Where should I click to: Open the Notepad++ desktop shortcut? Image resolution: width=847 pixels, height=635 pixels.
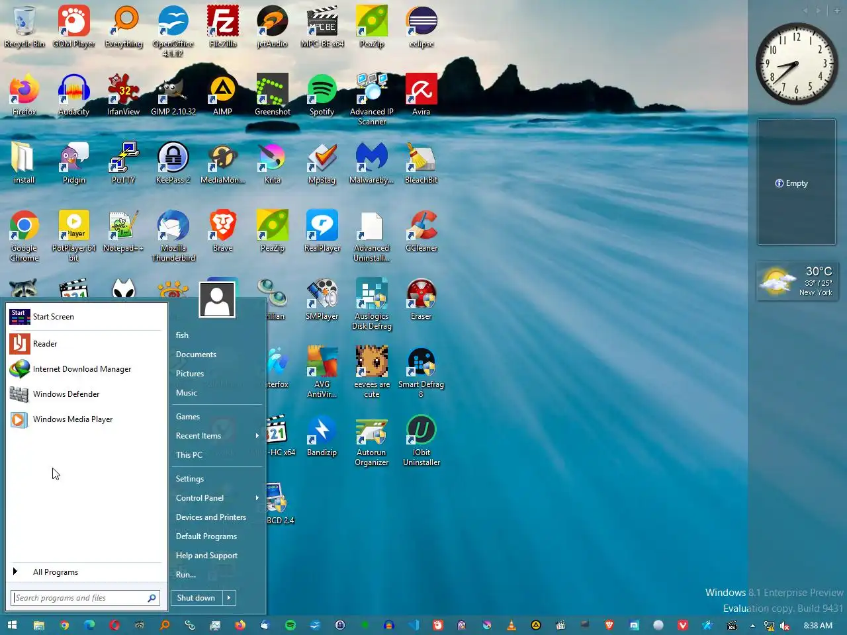pyautogui.click(x=124, y=231)
